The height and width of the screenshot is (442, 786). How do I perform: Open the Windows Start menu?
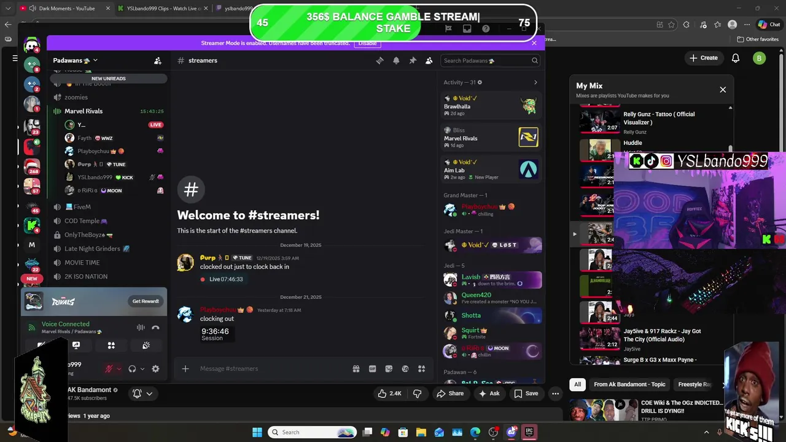point(257,432)
